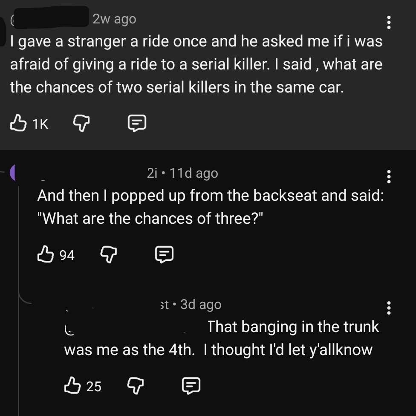Dislike the top comment about giving a stranger a ride
Viewport: 416px width, 416px height.
[x=81, y=123]
